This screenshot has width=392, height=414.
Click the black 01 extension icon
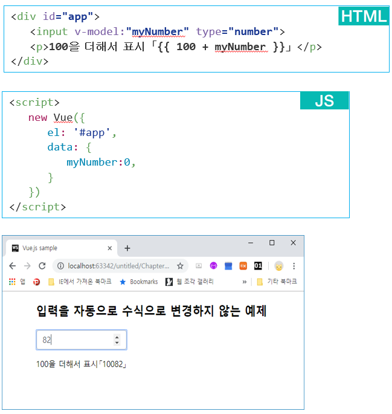tap(258, 266)
